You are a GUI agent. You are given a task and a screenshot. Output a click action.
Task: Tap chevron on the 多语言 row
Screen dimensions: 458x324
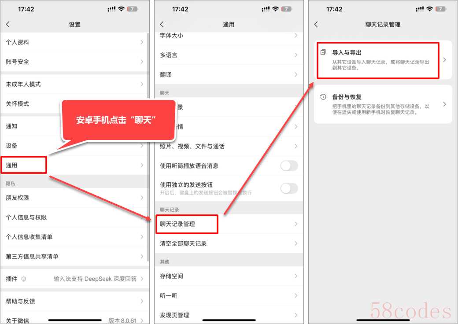coord(296,55)
